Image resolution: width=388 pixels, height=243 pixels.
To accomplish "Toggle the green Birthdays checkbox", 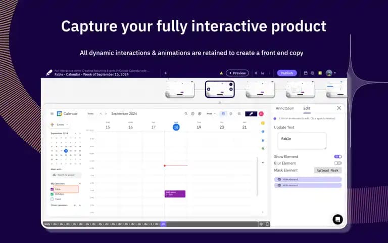I will 52,194.
